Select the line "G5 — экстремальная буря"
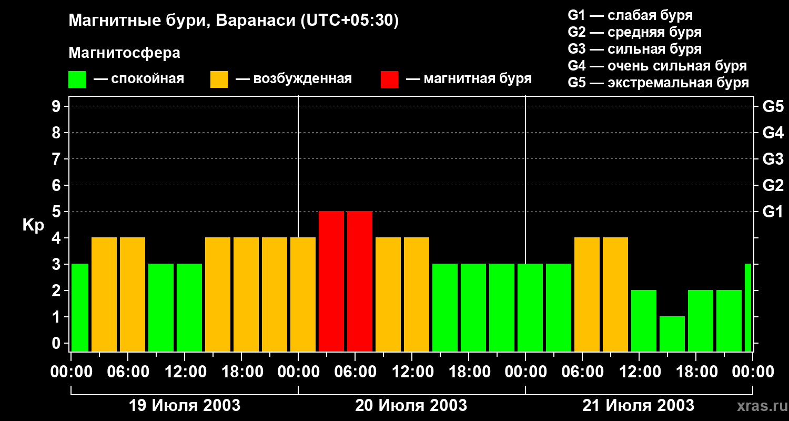 point(659,83)
